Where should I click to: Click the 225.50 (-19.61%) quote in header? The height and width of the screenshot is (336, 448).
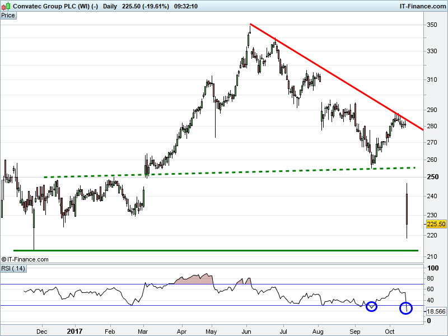point(146,6)
